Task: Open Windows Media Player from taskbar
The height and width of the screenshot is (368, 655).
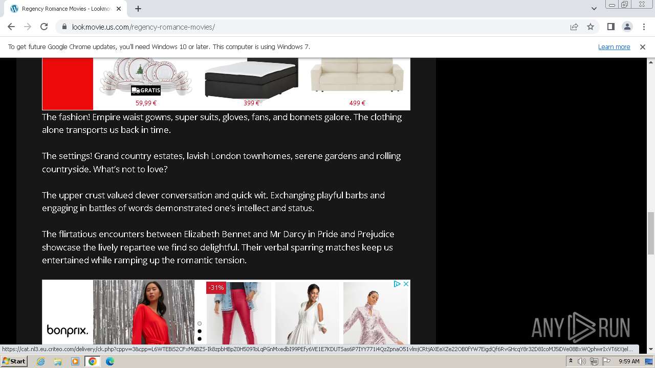Action: pos(75,361)
